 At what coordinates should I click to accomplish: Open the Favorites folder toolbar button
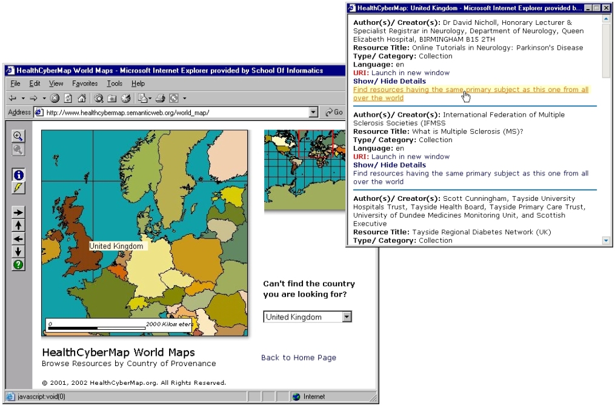[112, 98]
